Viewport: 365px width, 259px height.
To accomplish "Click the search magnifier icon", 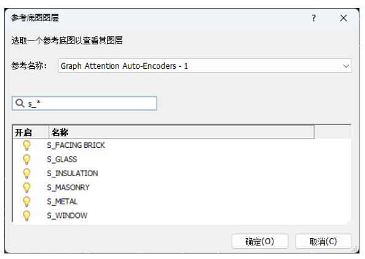I will click(x=20, y=103).
